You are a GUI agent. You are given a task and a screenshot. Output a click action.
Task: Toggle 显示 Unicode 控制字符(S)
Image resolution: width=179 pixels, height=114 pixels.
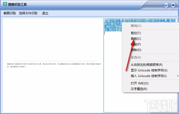coord(151,70)
